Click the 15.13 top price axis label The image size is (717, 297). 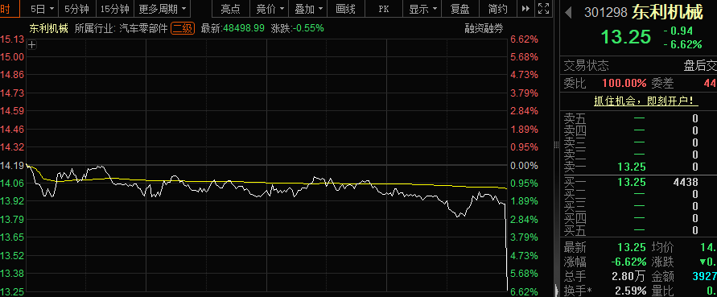[x=12, y=39]
